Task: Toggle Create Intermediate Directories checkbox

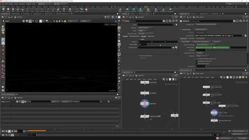Action: click(x=196, y=59)
